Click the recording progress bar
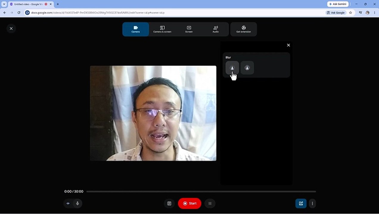Viewport: 379px width, 214px height. (x=201, y=192)
